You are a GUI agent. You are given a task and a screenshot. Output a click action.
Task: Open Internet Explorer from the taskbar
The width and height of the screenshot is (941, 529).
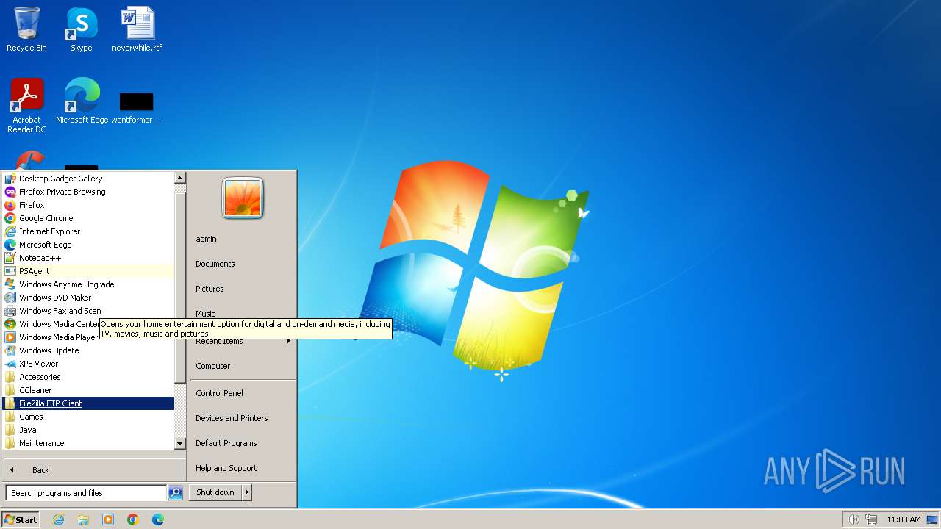point(58,519)
